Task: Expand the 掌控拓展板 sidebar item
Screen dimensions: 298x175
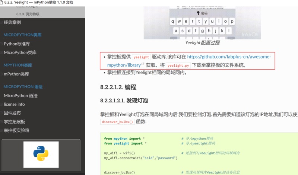Action: 1,122
